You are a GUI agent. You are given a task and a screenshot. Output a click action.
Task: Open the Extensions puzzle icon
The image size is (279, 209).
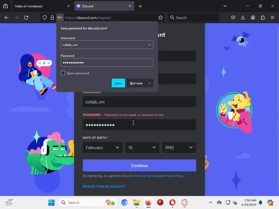263,18
